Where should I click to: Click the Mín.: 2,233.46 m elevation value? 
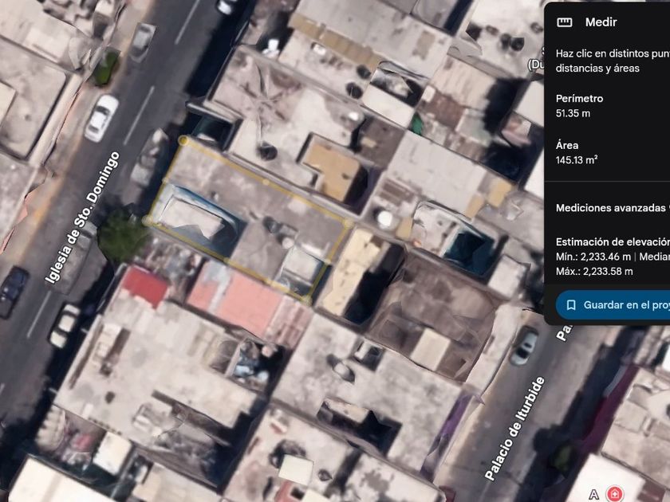(593, 257)
